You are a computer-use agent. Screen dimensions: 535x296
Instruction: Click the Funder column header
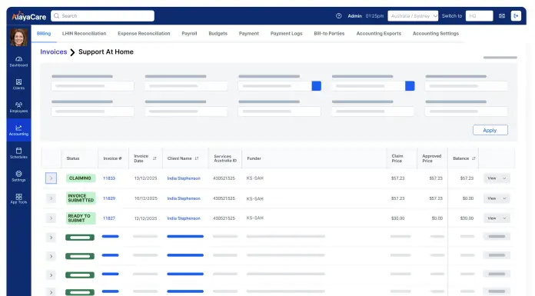pyautogui.click(x=254, y=158)
